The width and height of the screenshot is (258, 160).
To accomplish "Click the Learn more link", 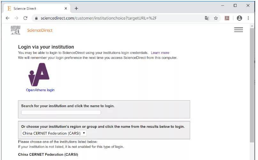I will point(160,53).
